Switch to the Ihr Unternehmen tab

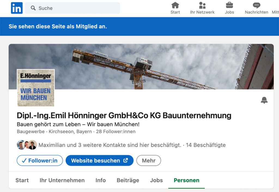click(x=62, y=180)
